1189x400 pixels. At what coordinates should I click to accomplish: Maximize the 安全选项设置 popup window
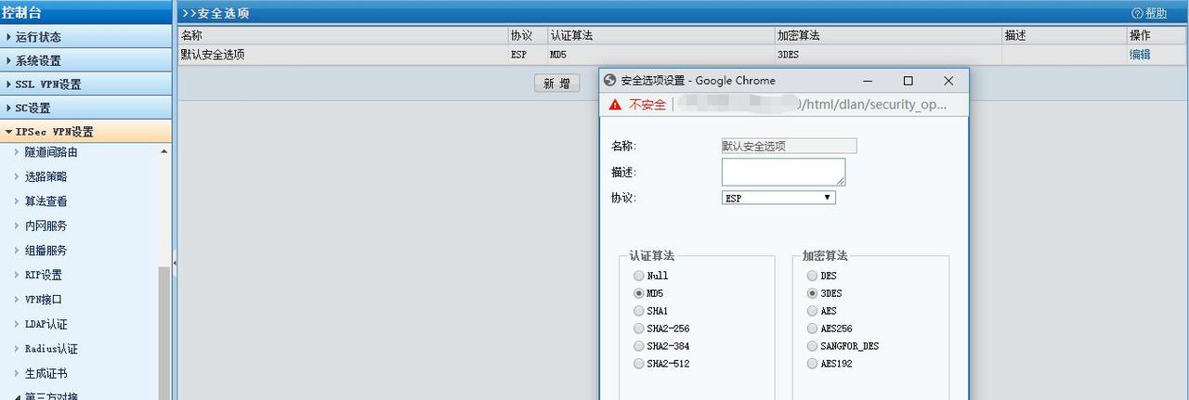908,81
